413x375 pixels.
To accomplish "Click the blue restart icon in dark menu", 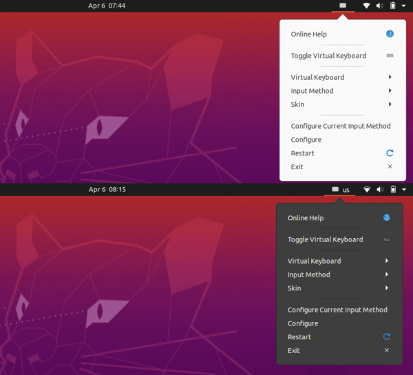I will coord(387,337).
